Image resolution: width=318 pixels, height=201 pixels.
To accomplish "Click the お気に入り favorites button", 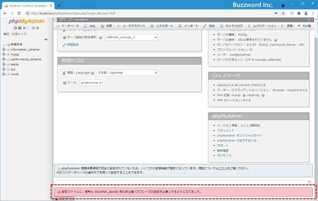I will (x=19, y=34).
